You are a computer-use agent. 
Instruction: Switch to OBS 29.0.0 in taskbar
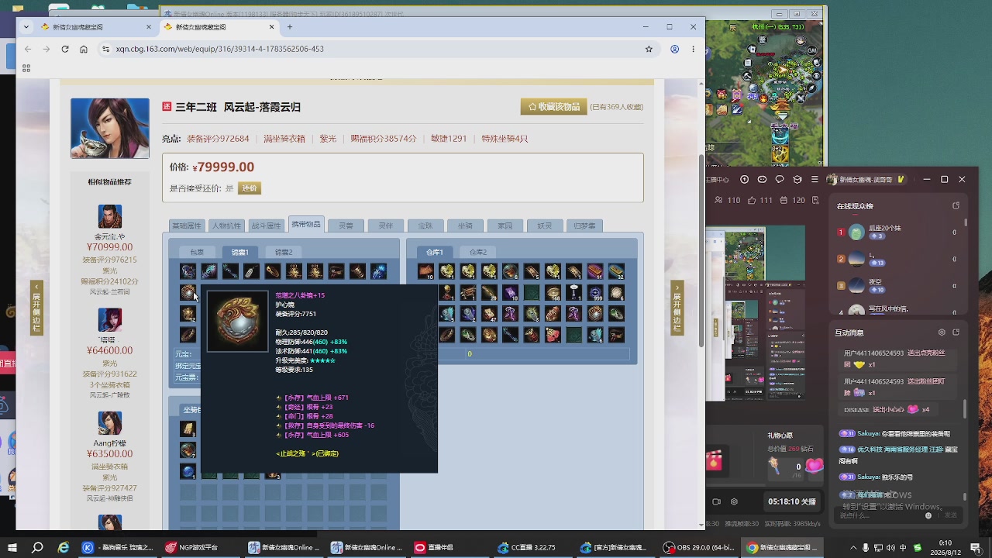[x=701, y=547]
